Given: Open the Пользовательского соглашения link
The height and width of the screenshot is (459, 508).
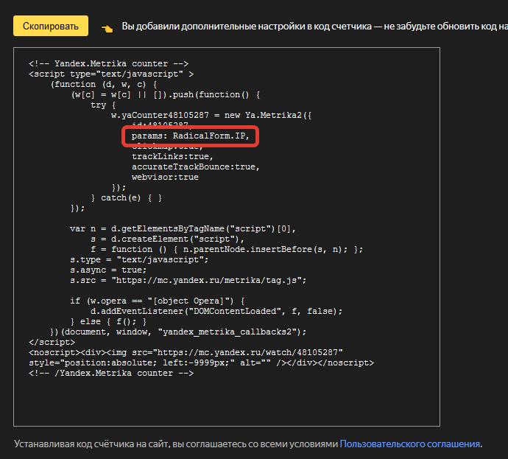Looking at the screenshot, I should click(x=410, y=444).
